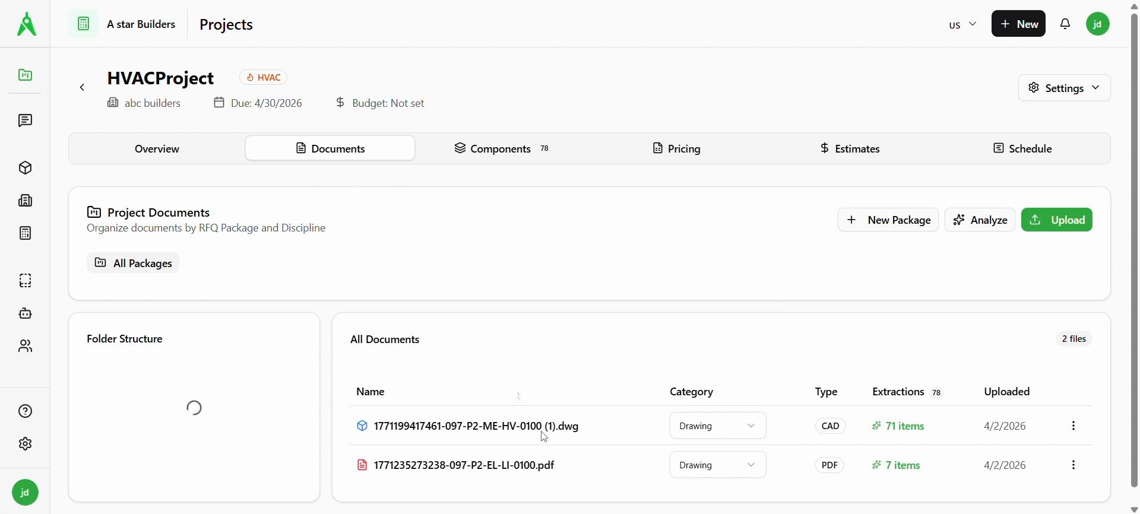Expand Category dropdown for the PDF file

point(717,465)
